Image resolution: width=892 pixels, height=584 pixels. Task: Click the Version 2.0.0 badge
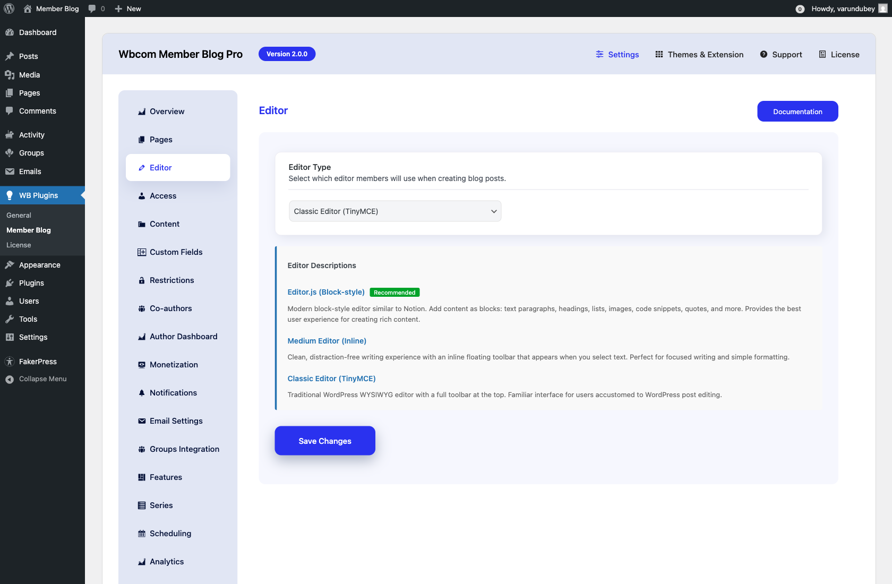(287, 54)
